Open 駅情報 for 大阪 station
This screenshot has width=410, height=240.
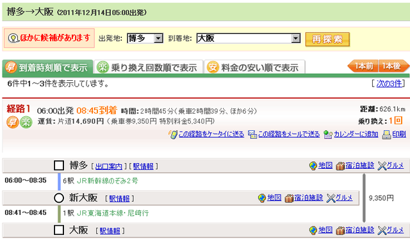coord(110,231)
